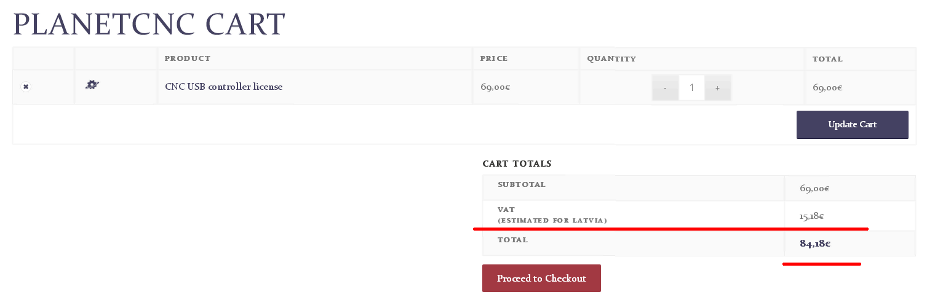Click the PLANETCNC CART page title

point(149,25)
